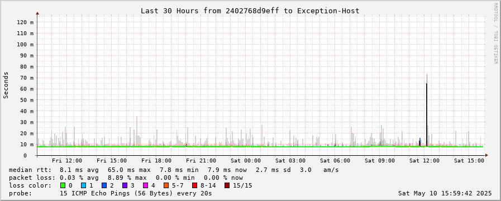Click the tall black spike near Sat 12:00

click(x=427, y=112)
